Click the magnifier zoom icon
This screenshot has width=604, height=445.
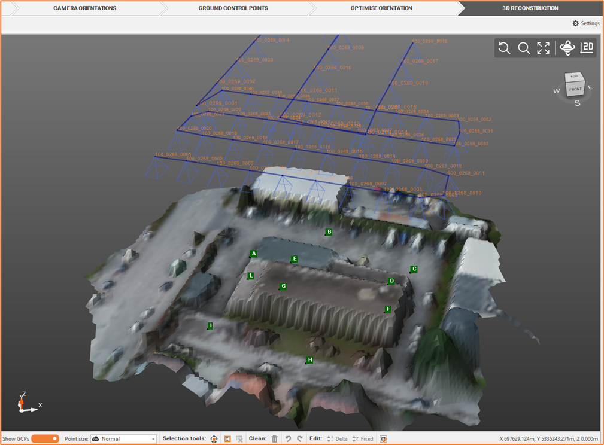point(524,48)
